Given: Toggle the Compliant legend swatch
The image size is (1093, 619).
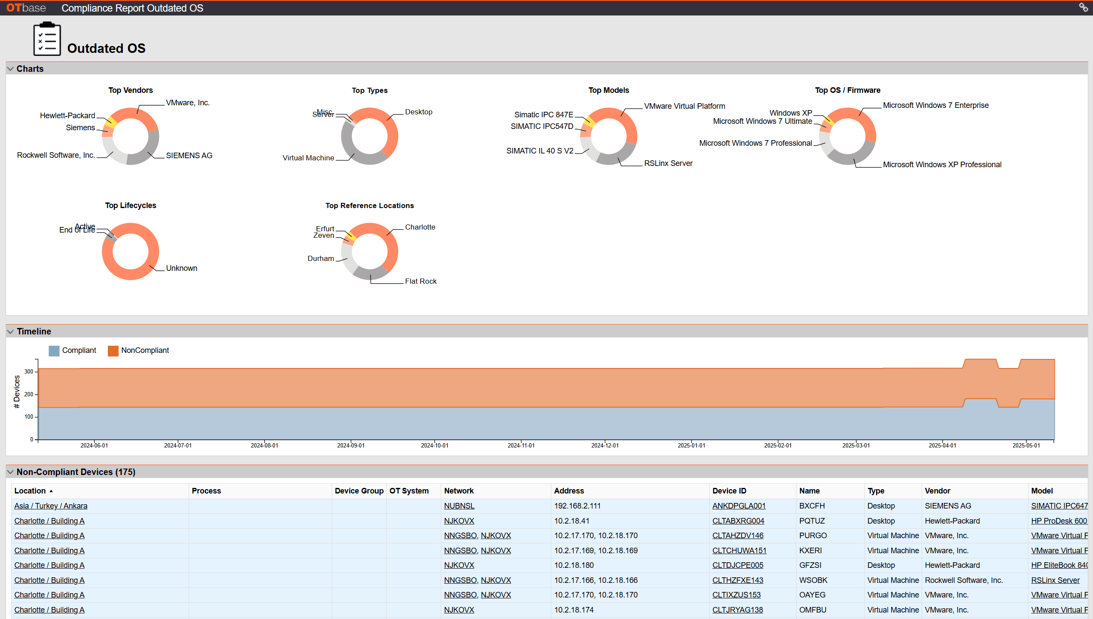Looking at the screenshot, I should click(54, 351).
